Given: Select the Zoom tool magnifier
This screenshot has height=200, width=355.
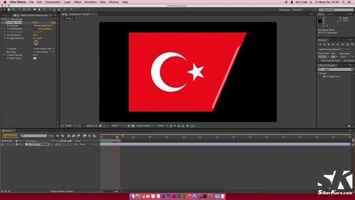Looking at the screenshot, I should [x=13, y=10].
